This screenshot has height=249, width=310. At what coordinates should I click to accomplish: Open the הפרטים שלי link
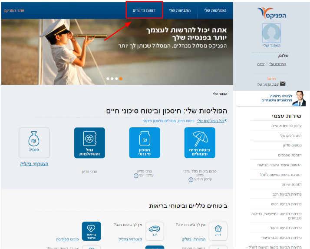click(277, 64)
